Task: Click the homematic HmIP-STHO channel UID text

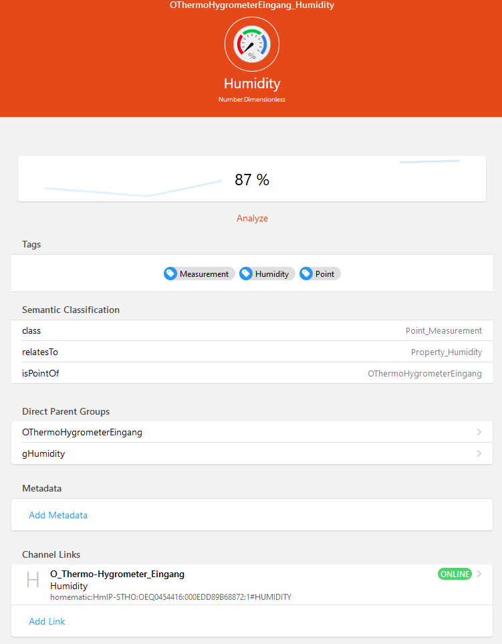Action: click(170, 597)
